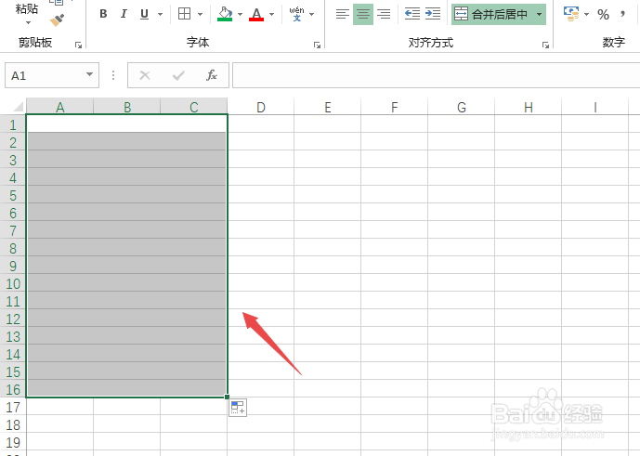Screen dimensions: 640x456
Task: Open the 对齐方式 dialog launcher
Action: click(x=545, y=46)
